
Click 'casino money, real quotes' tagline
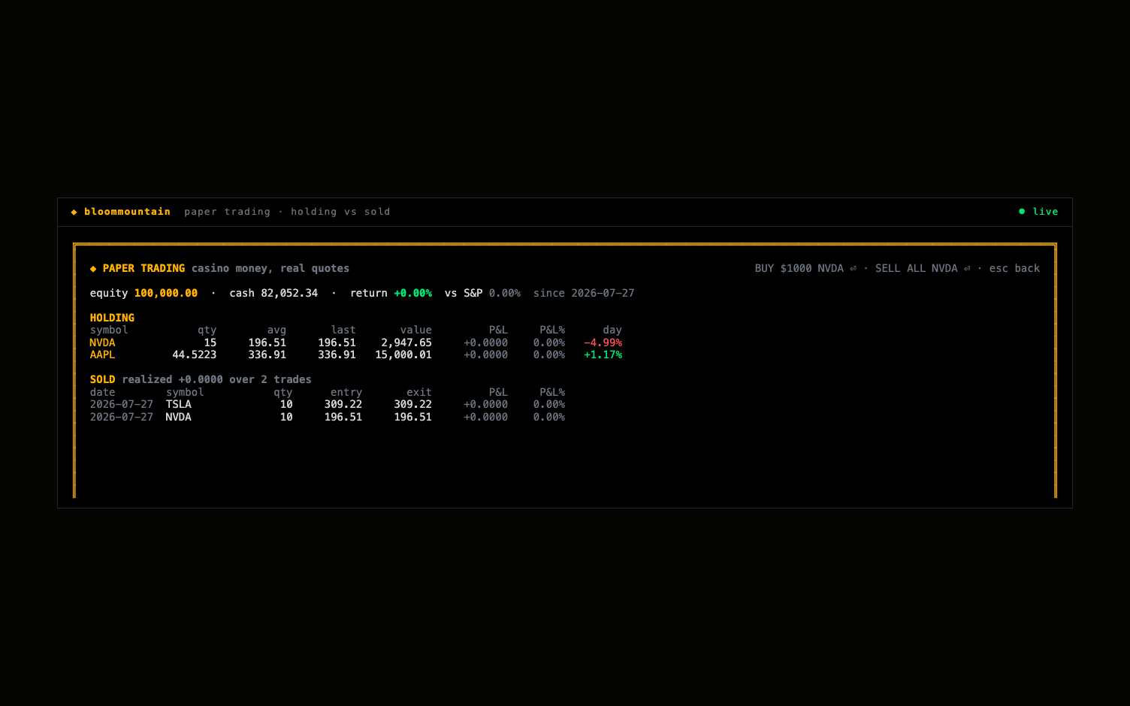tap(270, 269)
